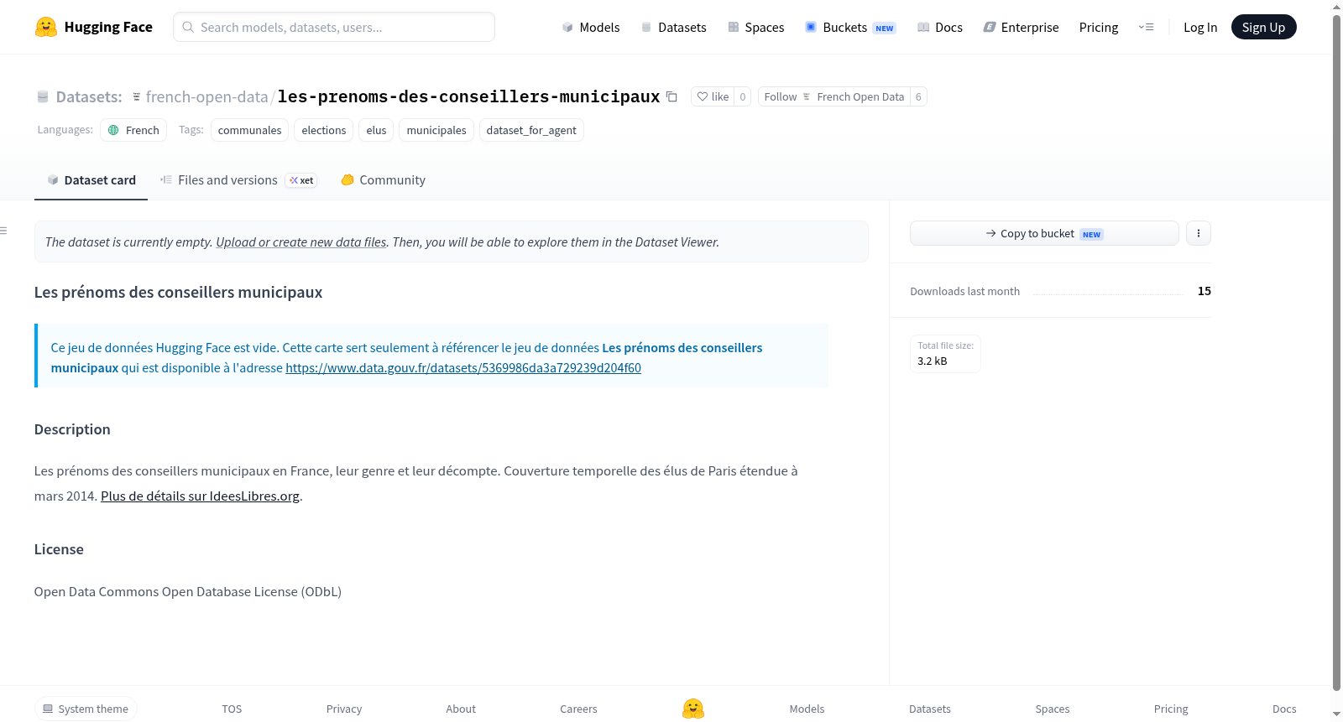Click the Total file size 3.2 kB box

[945, 353]
